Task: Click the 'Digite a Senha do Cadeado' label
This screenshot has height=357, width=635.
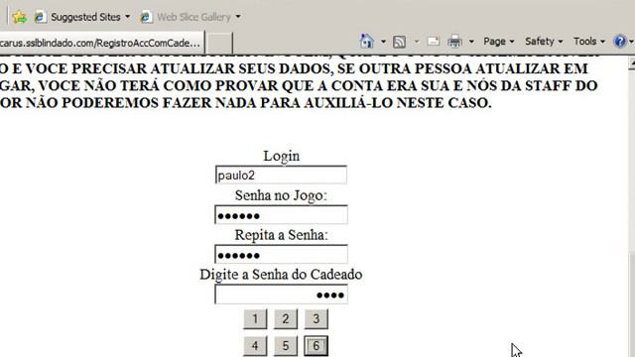Action: (x=281, y=275)
